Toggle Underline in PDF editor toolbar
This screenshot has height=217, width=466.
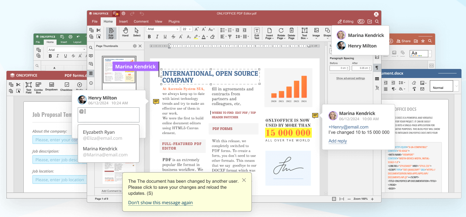165,37
